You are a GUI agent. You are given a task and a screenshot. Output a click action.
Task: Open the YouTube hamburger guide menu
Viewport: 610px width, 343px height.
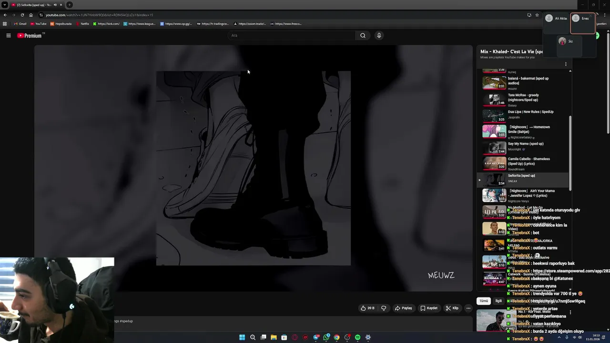pos(9,35)
